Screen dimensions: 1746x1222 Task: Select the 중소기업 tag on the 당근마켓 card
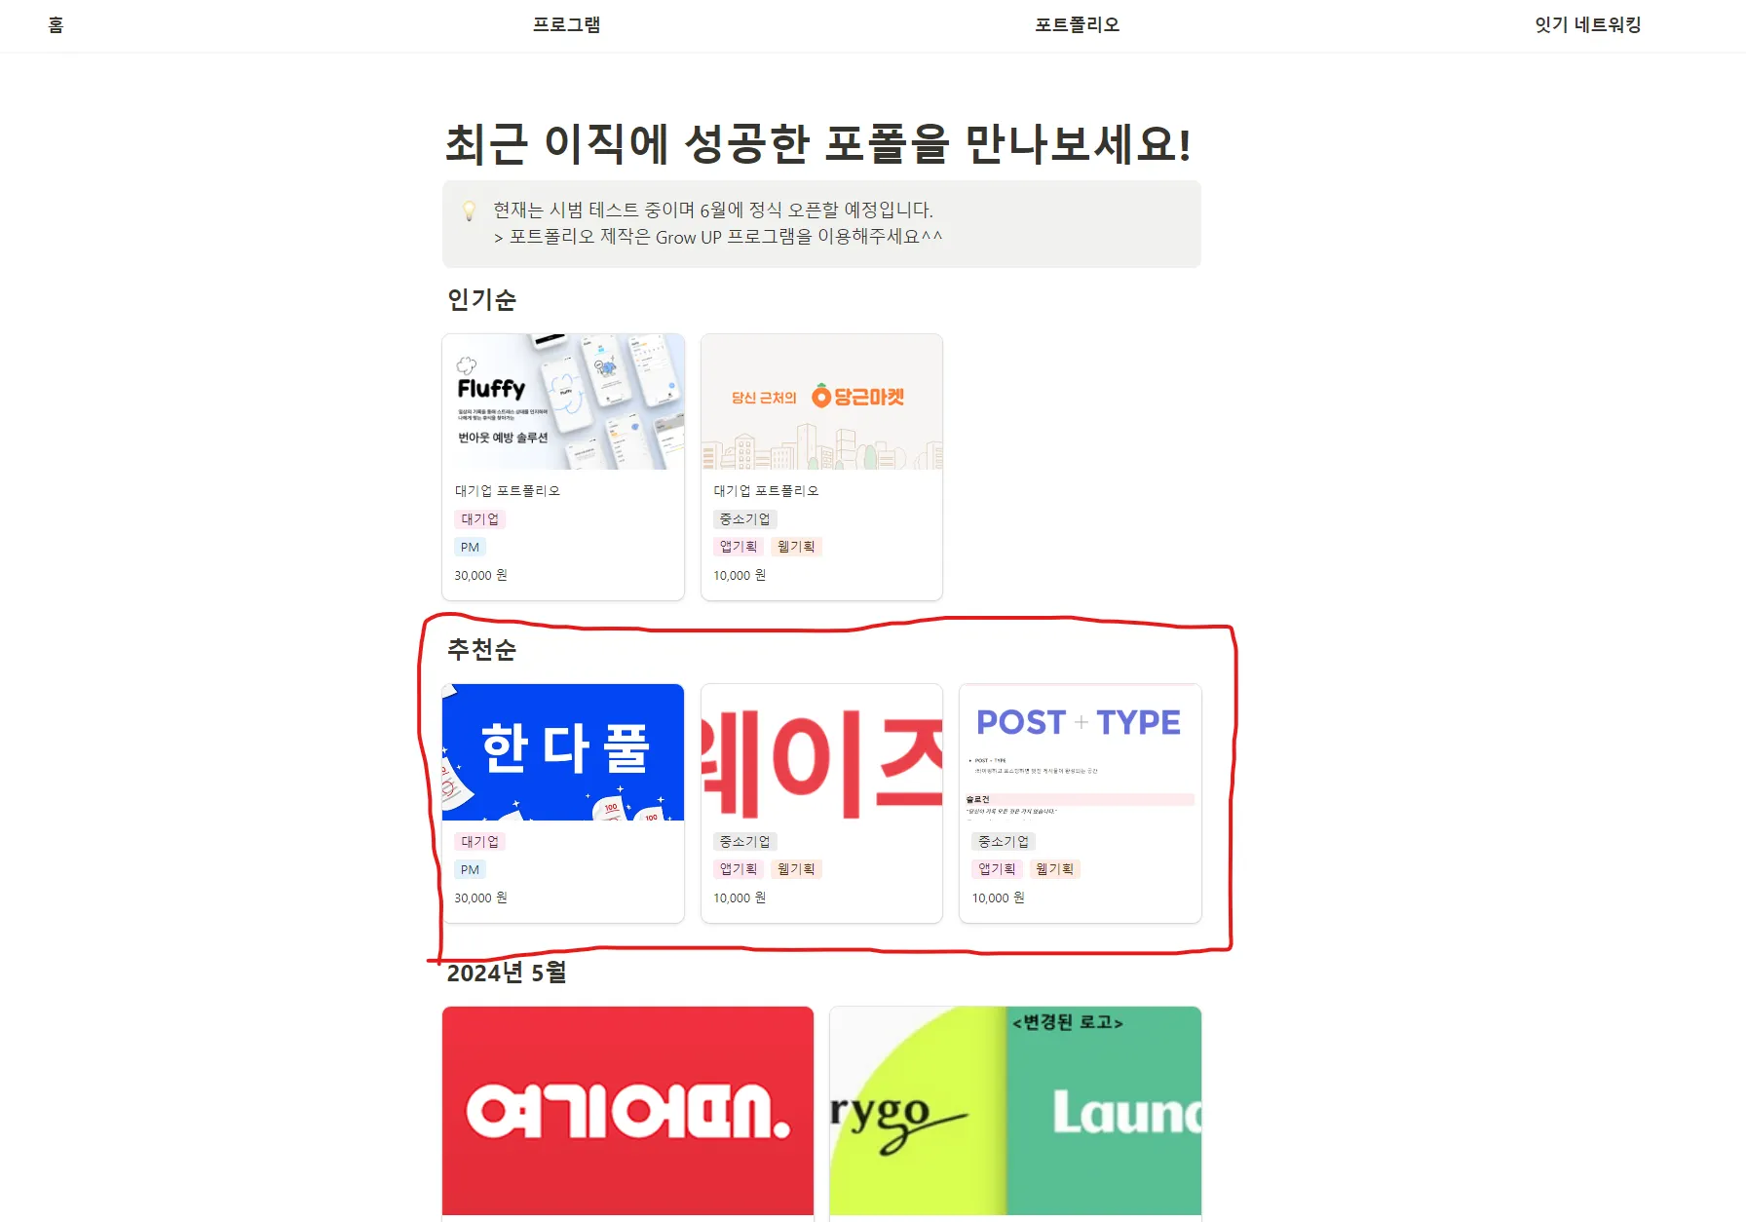click(744, 519)
